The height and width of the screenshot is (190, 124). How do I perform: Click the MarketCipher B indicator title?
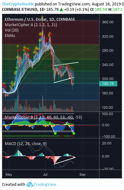pyautogui.click(x=43, y=117)
